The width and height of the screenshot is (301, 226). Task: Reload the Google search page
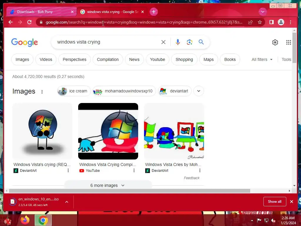click(x=29, y=22)
